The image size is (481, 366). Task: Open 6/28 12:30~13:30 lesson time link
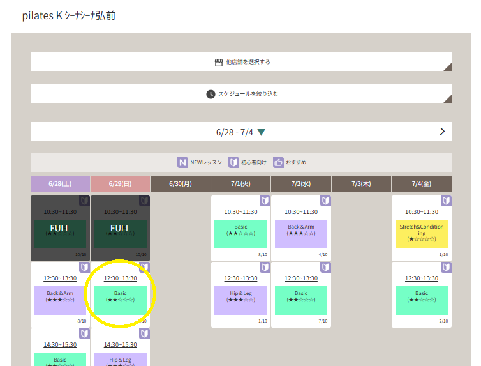tap(60, 278)
